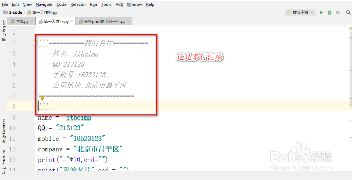The width and height of the screenshot is (352, 180).
Task: Open the Window menu
Action: click(x=134, y=4)
